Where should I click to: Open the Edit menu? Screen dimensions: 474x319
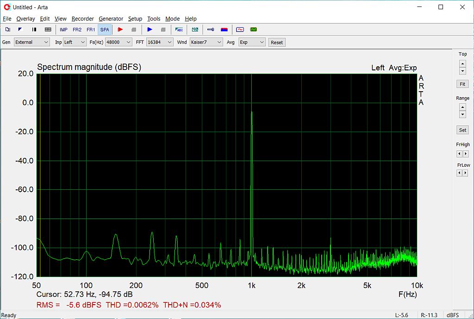point(45,19)
